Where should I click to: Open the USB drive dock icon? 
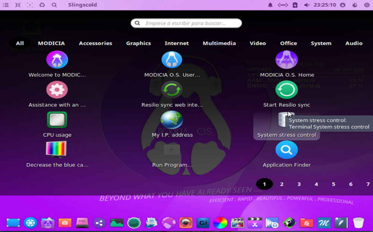[x=82, y=223]
